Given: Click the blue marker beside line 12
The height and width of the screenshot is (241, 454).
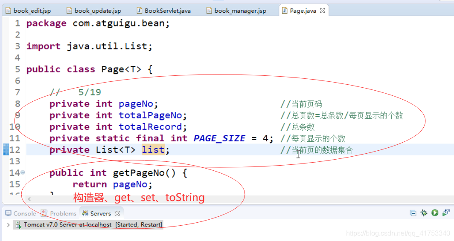Looking at the screenshot, I should click(x=6, y=149).
